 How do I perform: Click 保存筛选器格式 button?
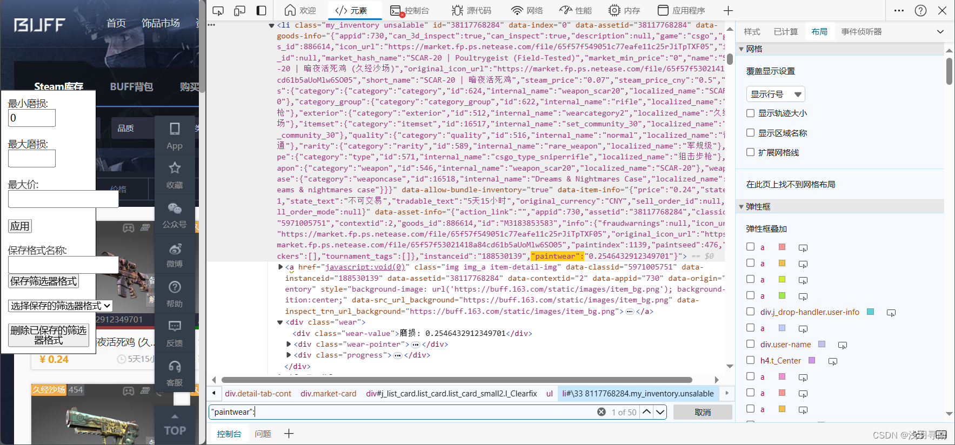tap(44, 281)
